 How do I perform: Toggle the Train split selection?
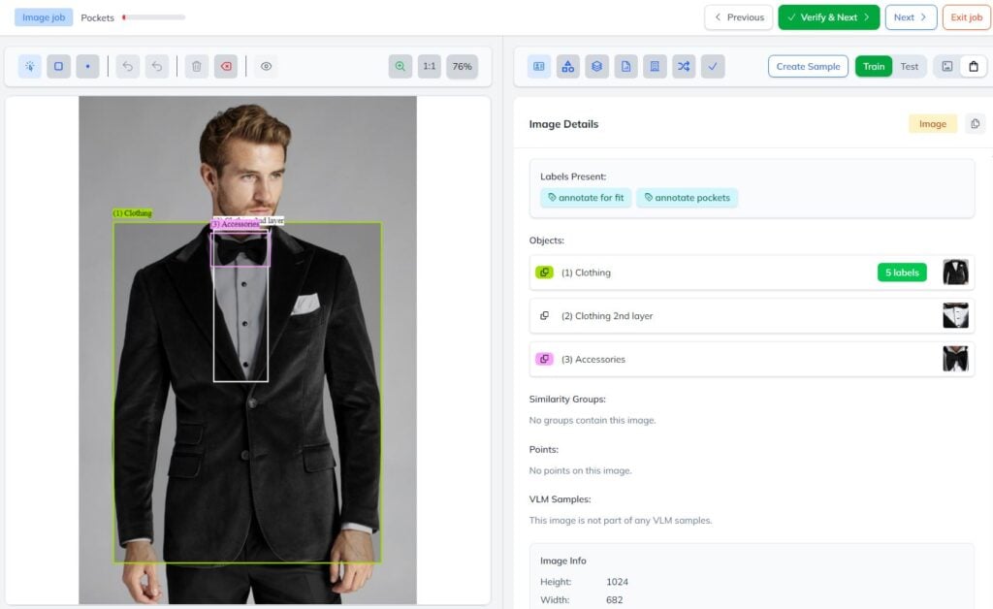tap(874, 66)
